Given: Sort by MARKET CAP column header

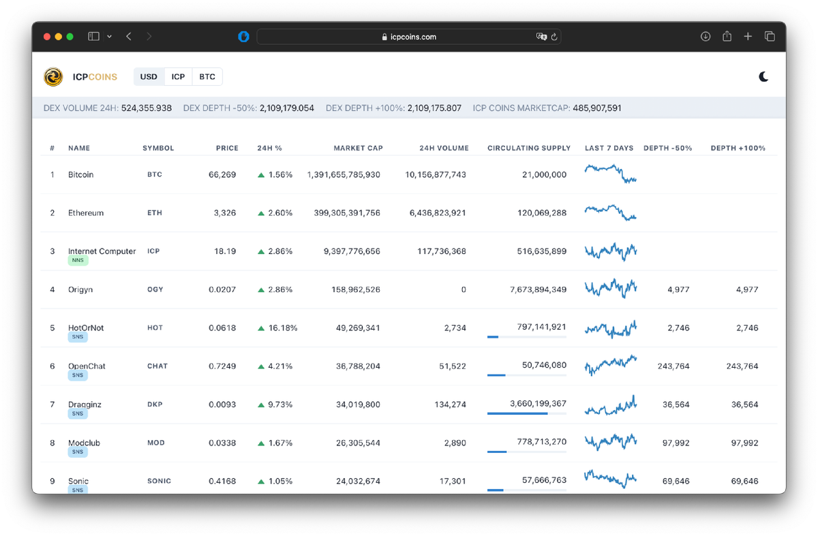Looking at the screenshot, I should (x=358, y=148).
